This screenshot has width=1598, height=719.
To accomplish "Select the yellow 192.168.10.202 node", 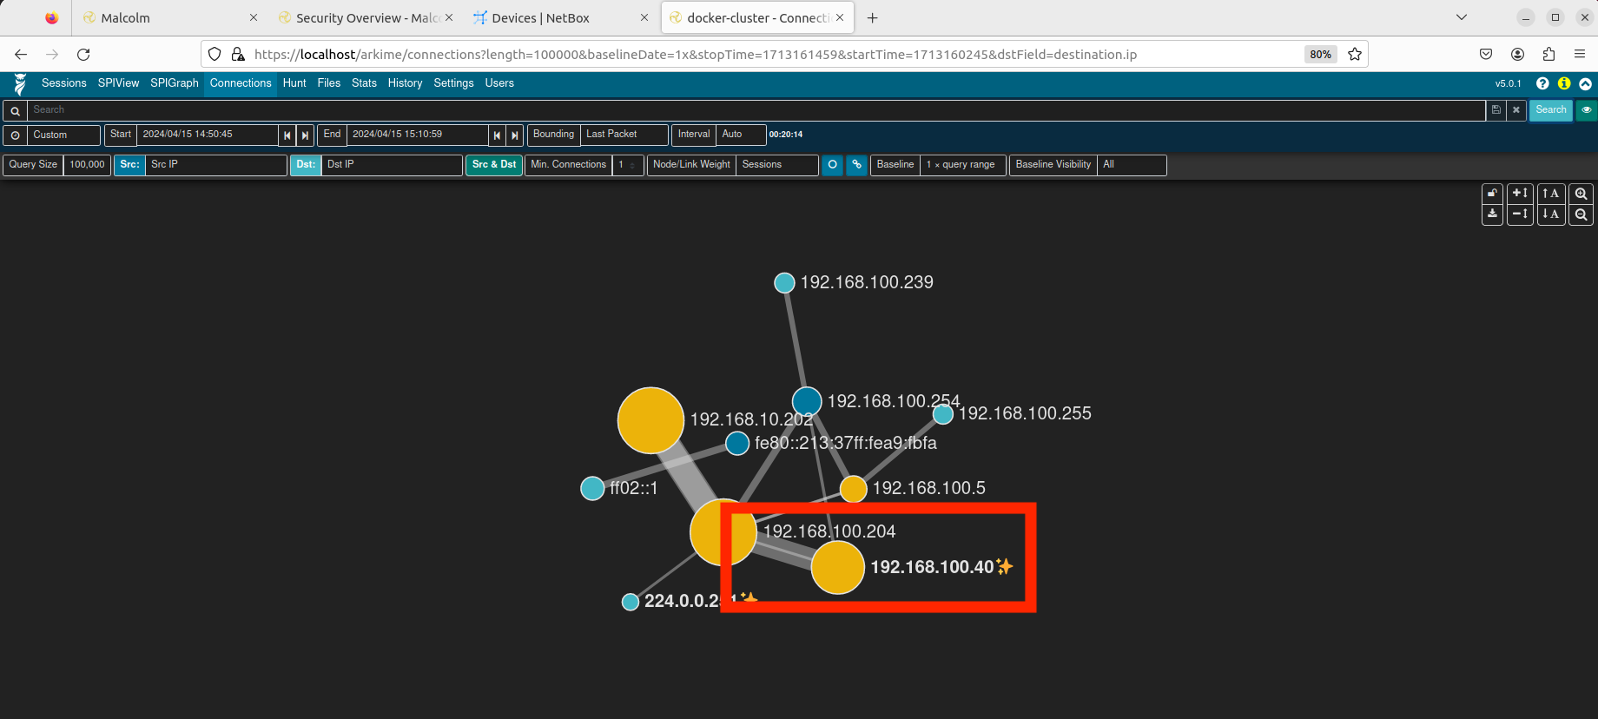I will (x=650, y=420).
